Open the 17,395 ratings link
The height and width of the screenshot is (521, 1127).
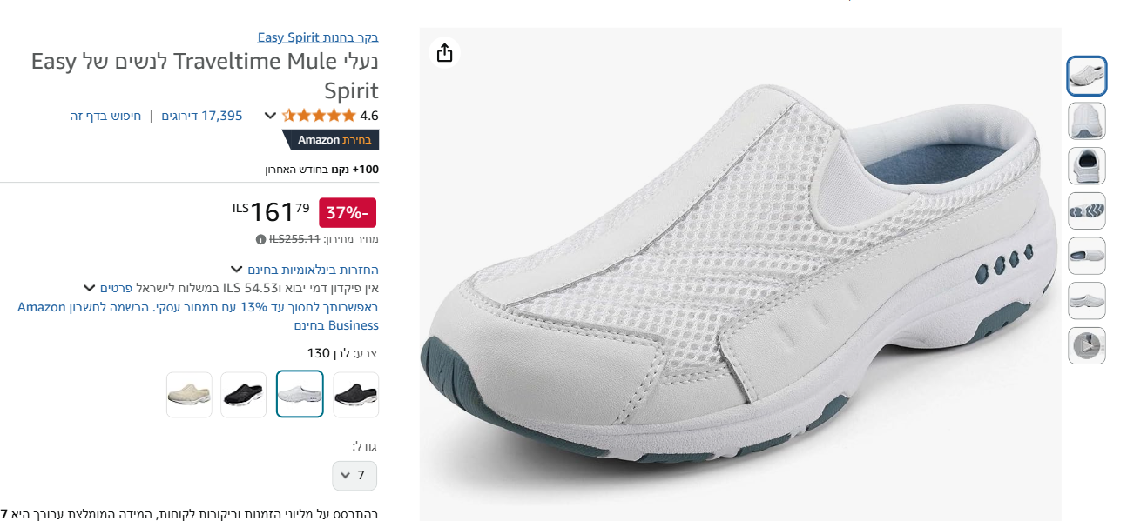(202, 116)
